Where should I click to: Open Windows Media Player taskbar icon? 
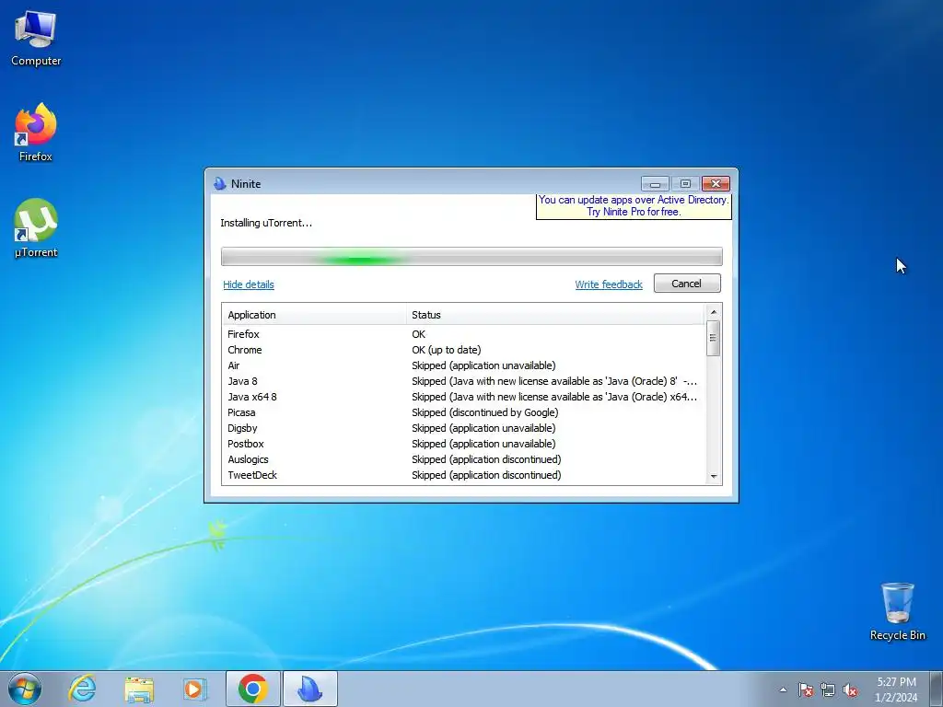tap(194, 689)
